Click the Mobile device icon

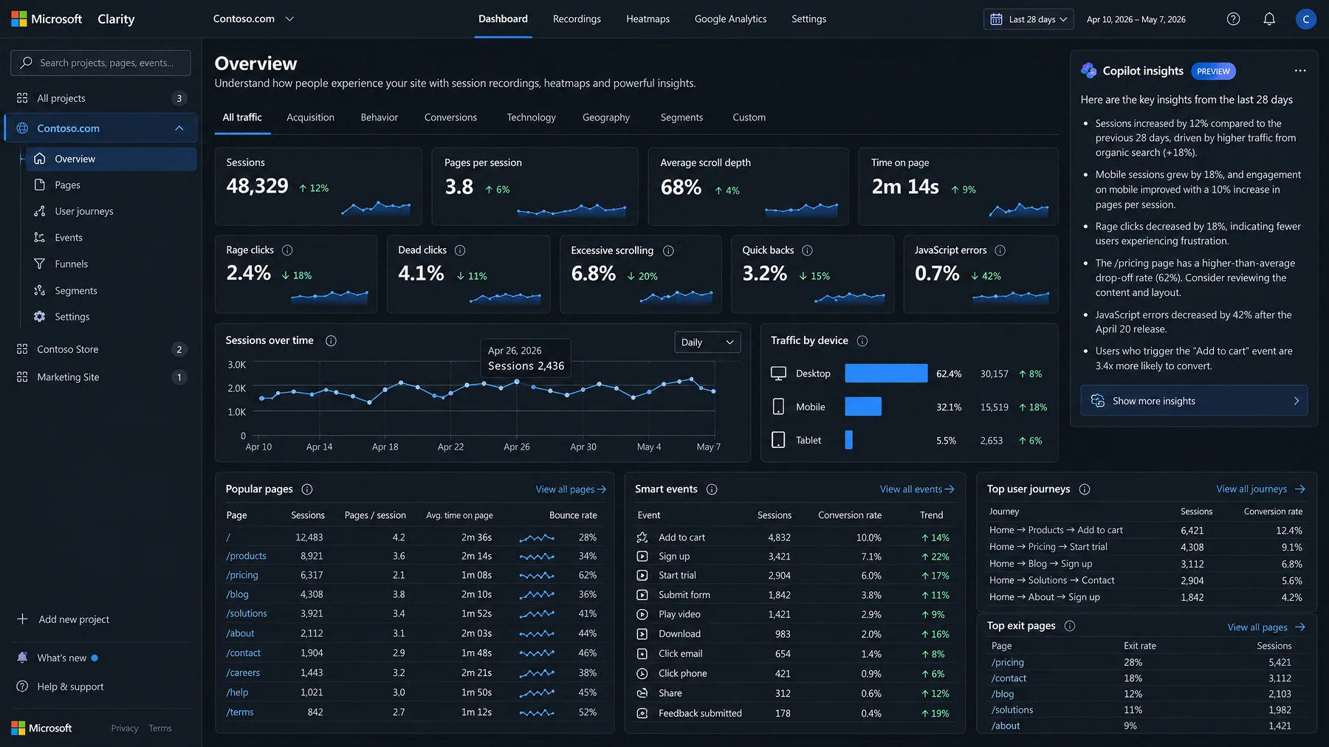coord(778,407)
